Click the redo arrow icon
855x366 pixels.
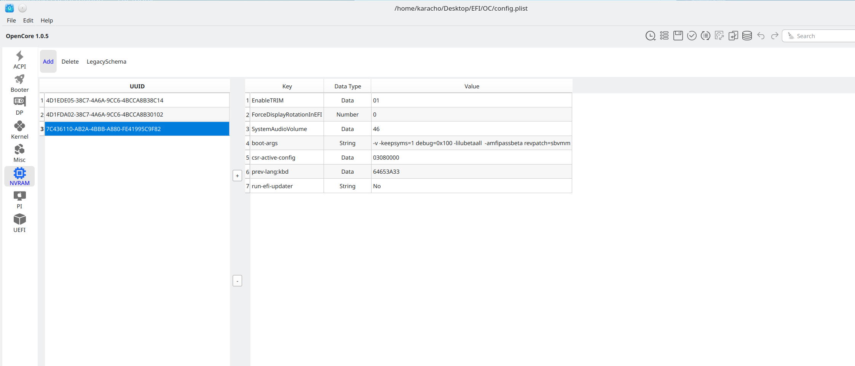774,36
